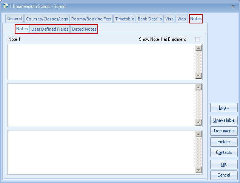This screenshot has width=240, height=183.
Task: Close the Bournemouth School dialog window
Action: pos(233,6)
